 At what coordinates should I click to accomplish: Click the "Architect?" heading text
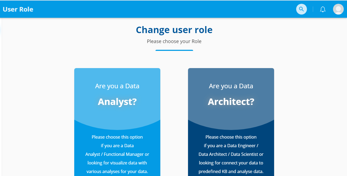point(231,102)
